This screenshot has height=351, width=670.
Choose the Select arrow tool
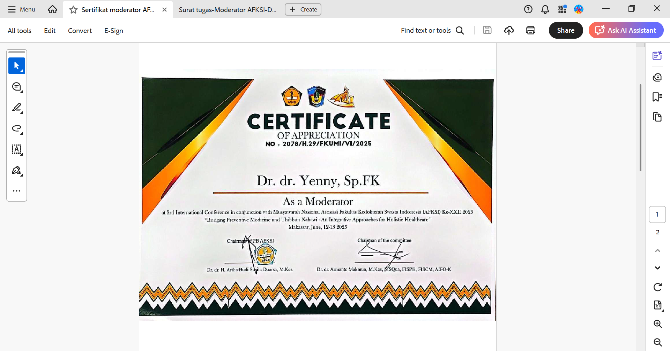[17, 66]
